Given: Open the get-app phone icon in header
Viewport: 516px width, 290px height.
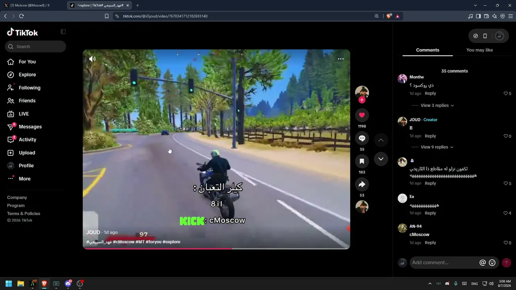Looking at the screenshot, I should (x=485, y=36).
